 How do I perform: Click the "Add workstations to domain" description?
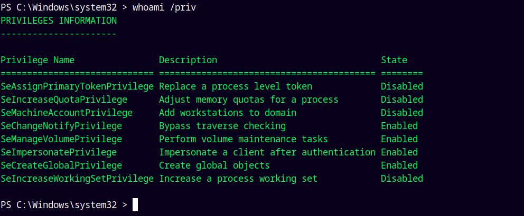[x=227, y=113]
